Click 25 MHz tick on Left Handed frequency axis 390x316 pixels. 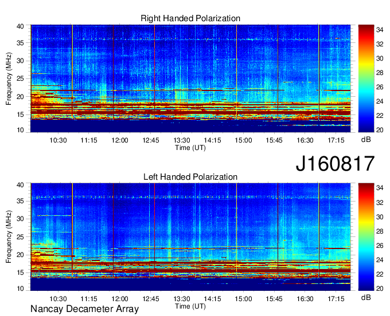(20, 238)
